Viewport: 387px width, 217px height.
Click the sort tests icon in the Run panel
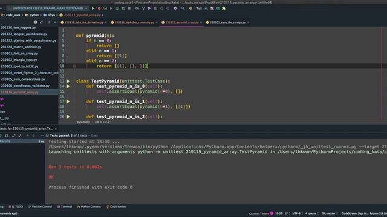click(x=7, y=136)
